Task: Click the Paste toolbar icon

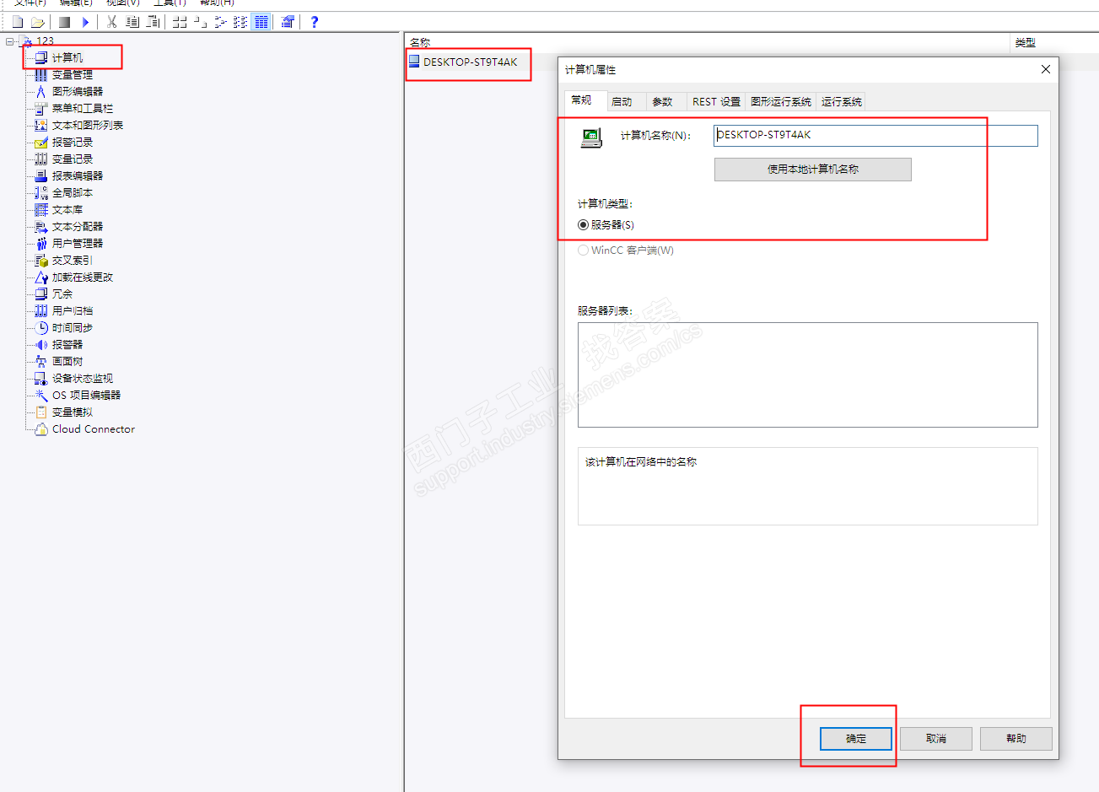Action: pos(153,22)
